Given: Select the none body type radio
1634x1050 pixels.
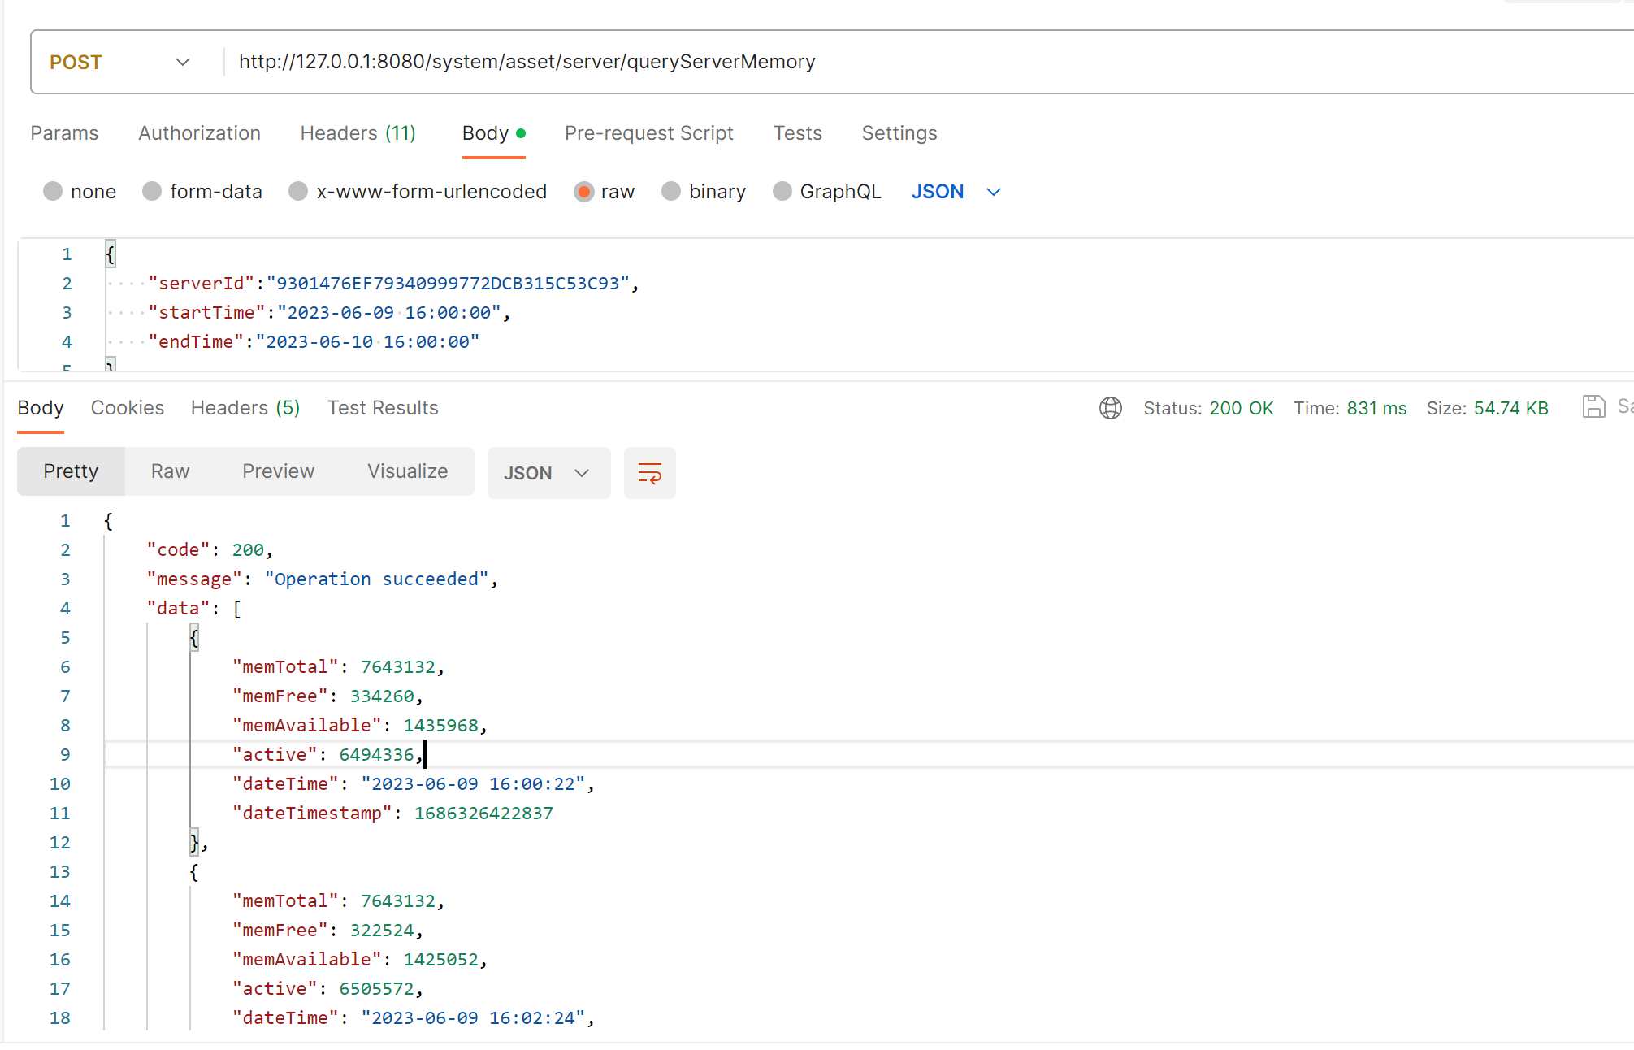Looking at the screenshot, I should (53, 192).
